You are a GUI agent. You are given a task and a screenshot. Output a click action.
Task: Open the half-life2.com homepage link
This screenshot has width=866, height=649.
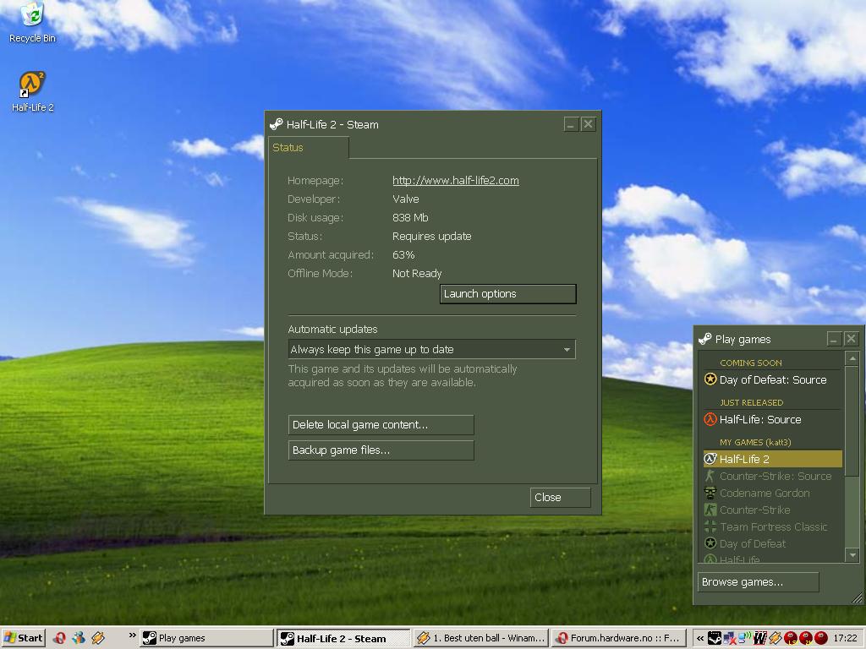(x=456, y=181)
